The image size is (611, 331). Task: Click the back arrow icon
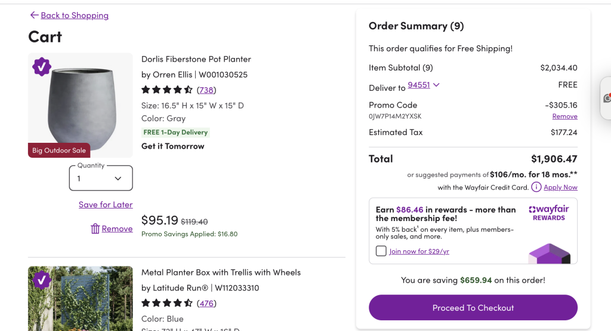(34, 15)
